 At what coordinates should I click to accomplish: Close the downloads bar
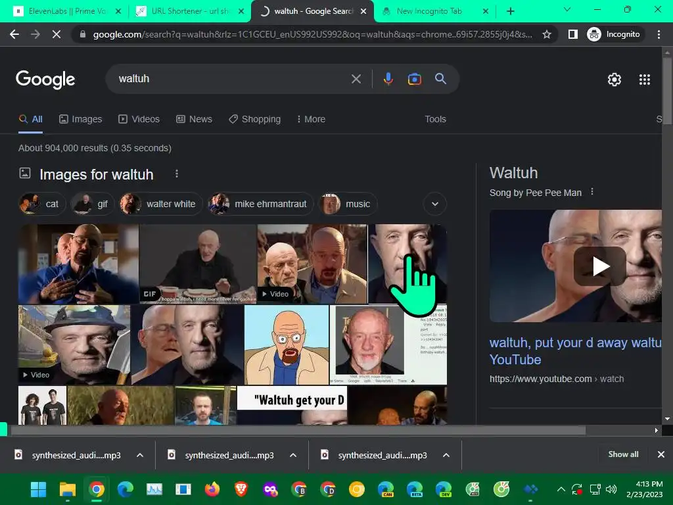(661, 454)
